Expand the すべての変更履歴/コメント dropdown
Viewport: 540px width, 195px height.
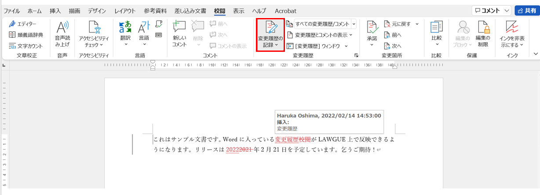[354, 24]
